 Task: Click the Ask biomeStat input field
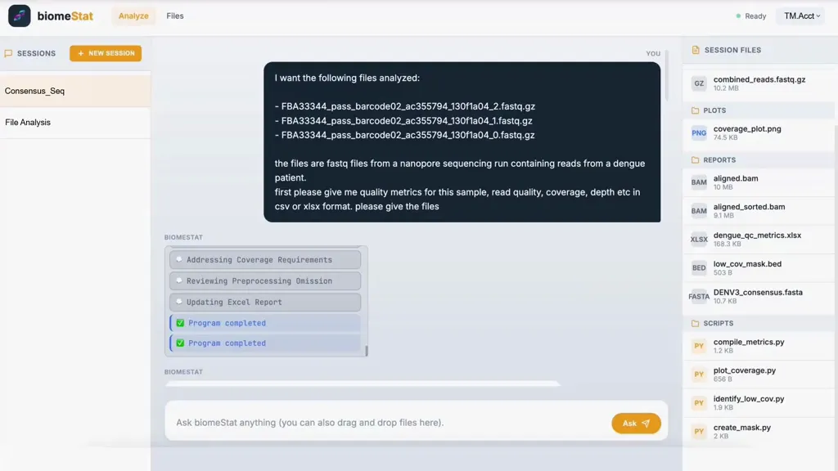[x=368, y=423]
